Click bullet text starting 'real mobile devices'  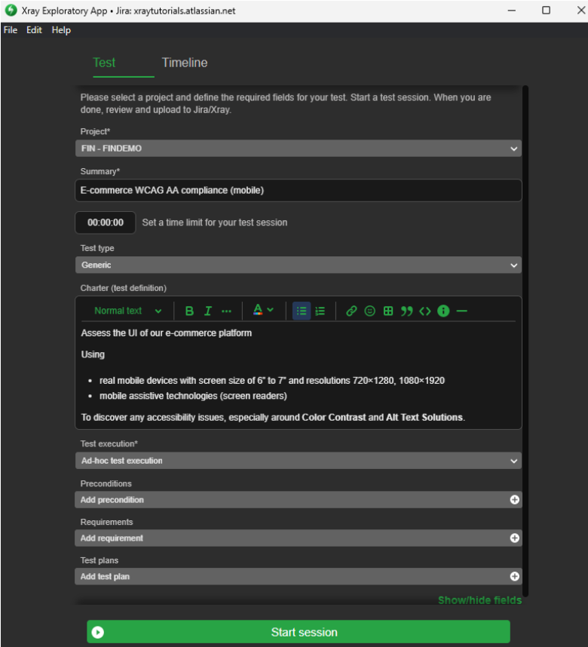coord(272,381)
